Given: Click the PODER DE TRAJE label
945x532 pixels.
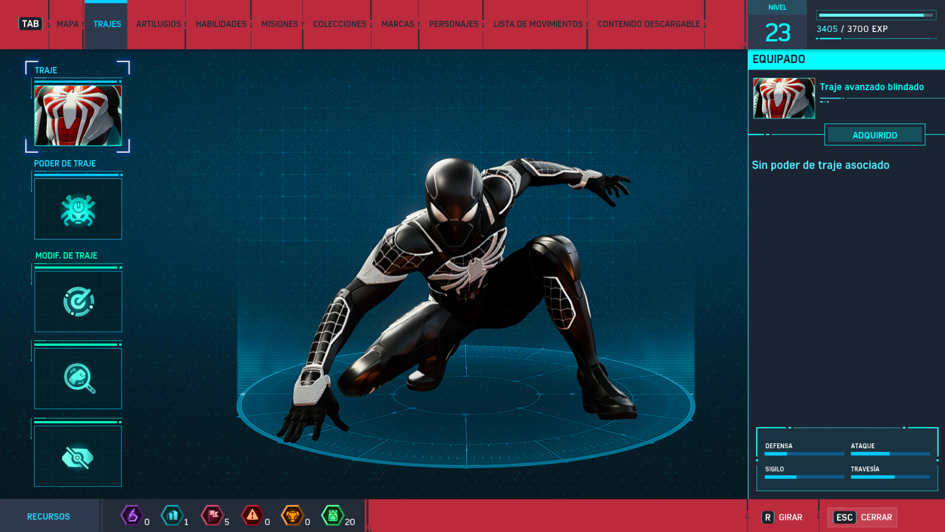Looking at the screenshot, I should 65,163.
